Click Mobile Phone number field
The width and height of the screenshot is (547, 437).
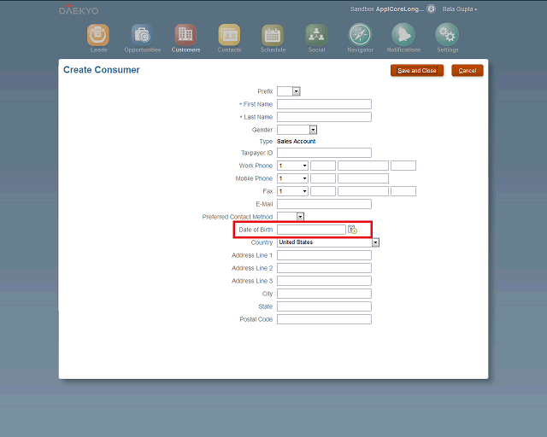pyautogui.click(x=363, y=178)
